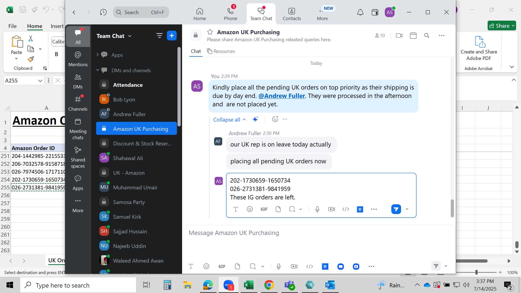Schedule meeting from channel header calendar icon
The image size is (521, 293).
[x=413, y=36]
